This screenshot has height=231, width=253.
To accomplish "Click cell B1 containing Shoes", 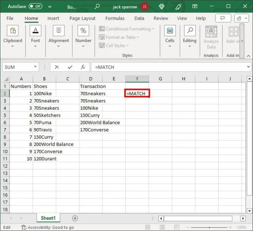I will click(44, 86).
